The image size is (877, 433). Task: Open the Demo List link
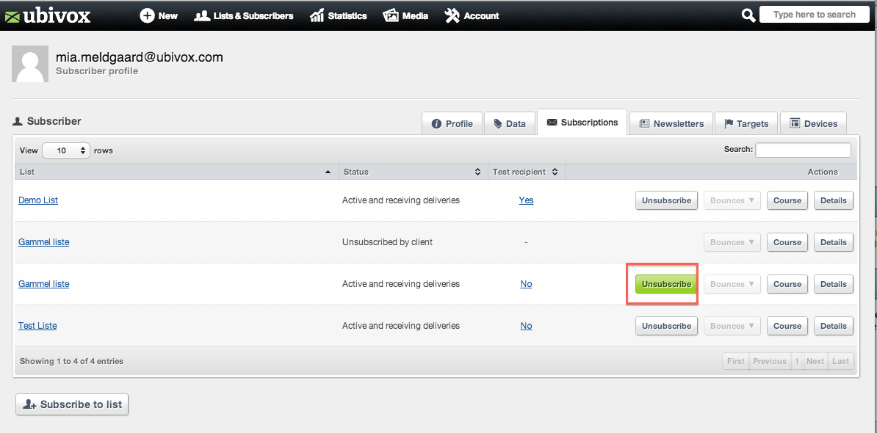tap(38, 200)
